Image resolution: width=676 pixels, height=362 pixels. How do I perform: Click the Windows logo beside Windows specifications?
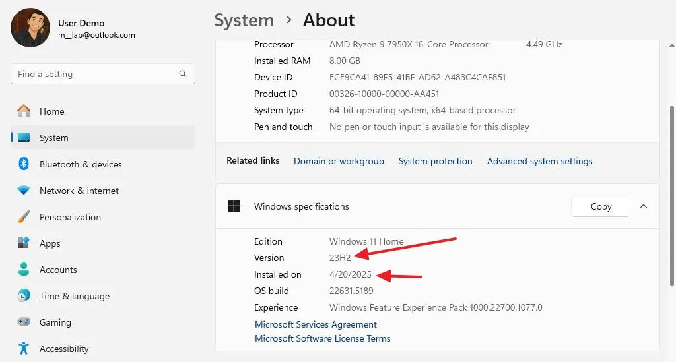[234, 206]
